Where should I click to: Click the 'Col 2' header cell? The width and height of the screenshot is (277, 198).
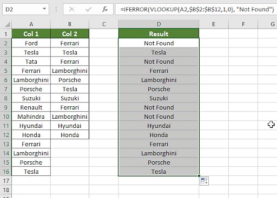click(x=70, y=34)
